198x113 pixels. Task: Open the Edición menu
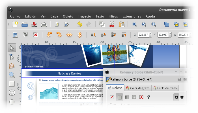click(31, 16)
